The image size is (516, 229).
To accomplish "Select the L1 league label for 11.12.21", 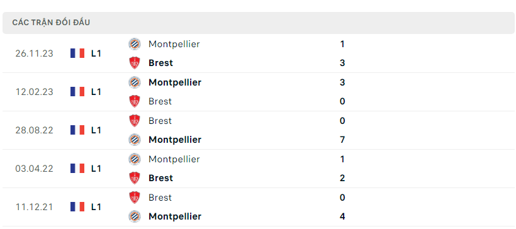I will tap(96, 207).
